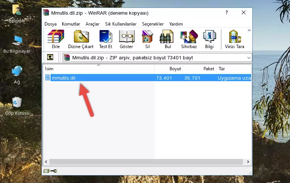The height and width of the screenshot is (183, 290).
Task: Click the 73,401 size value
Action: point(164,78)
